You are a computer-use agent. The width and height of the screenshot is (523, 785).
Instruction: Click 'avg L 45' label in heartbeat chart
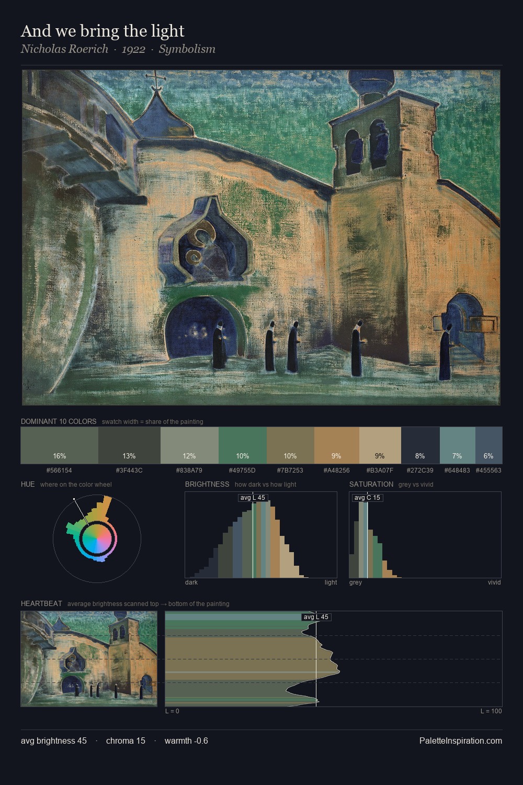[316, 617]
